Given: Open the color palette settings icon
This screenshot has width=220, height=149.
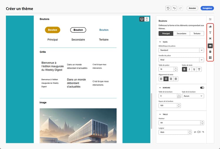Looking at the screenshot, I should click(210, 27).
